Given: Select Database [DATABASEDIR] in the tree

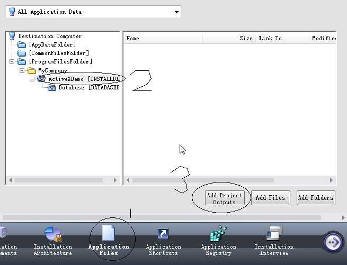Looking at the screenshot, I should coord(89,87).
